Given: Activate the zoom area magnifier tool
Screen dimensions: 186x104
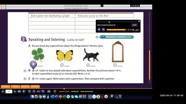Looking at the screenshot, I should (x=43, y=91).
